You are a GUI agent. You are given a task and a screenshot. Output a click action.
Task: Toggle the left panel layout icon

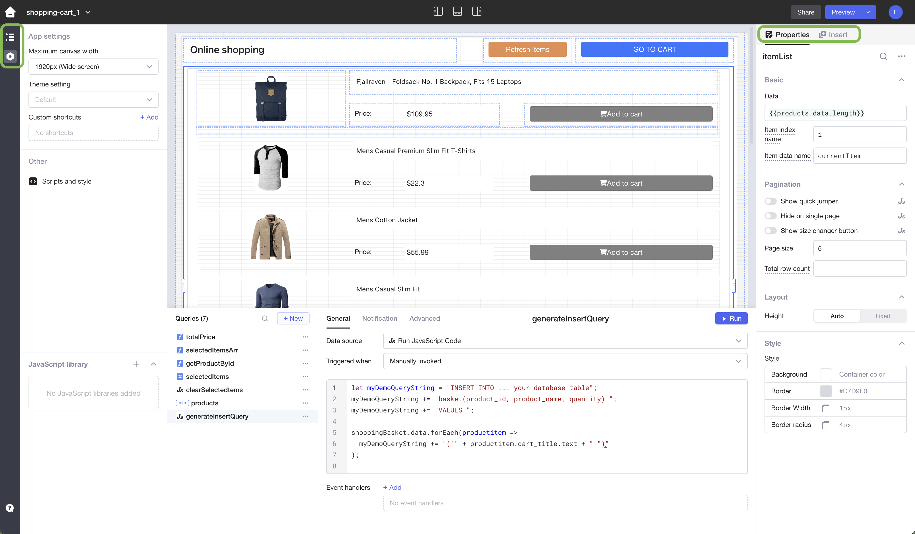[x=438, y=12]
